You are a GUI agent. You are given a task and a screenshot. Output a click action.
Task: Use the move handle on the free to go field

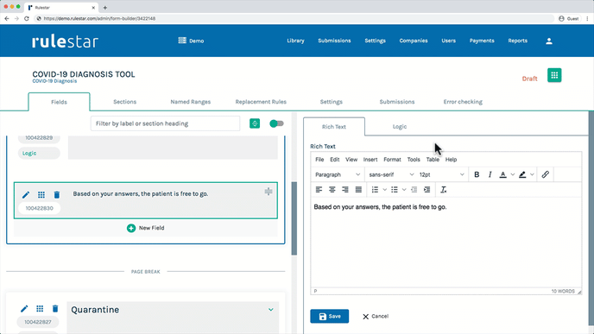click(x=269, y=192)
